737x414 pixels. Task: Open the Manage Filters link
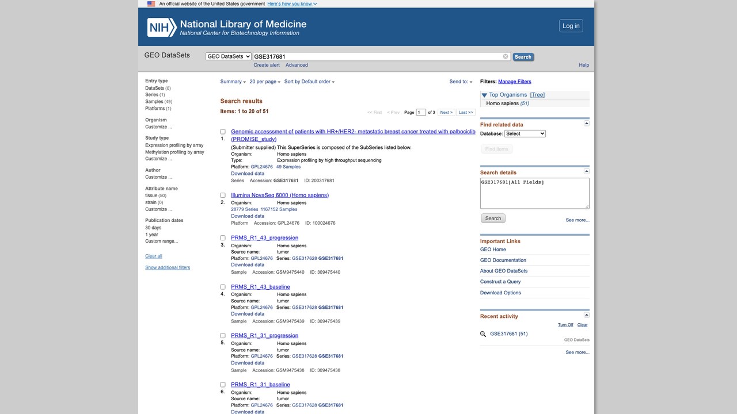(x=515, y=82)
